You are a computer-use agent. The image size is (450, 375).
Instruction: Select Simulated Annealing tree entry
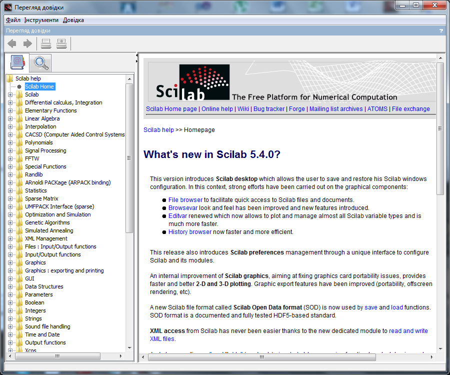pos(49,230)
